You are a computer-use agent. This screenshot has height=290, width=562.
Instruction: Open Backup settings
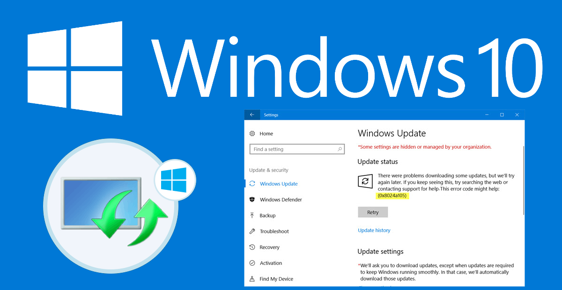(x=267, y=216)
